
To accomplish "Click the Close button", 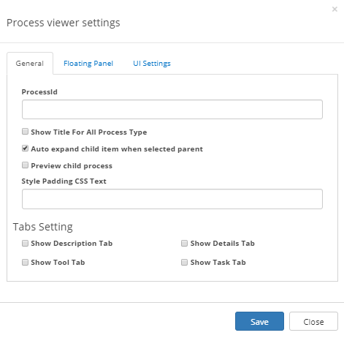I will coord(313,321).
